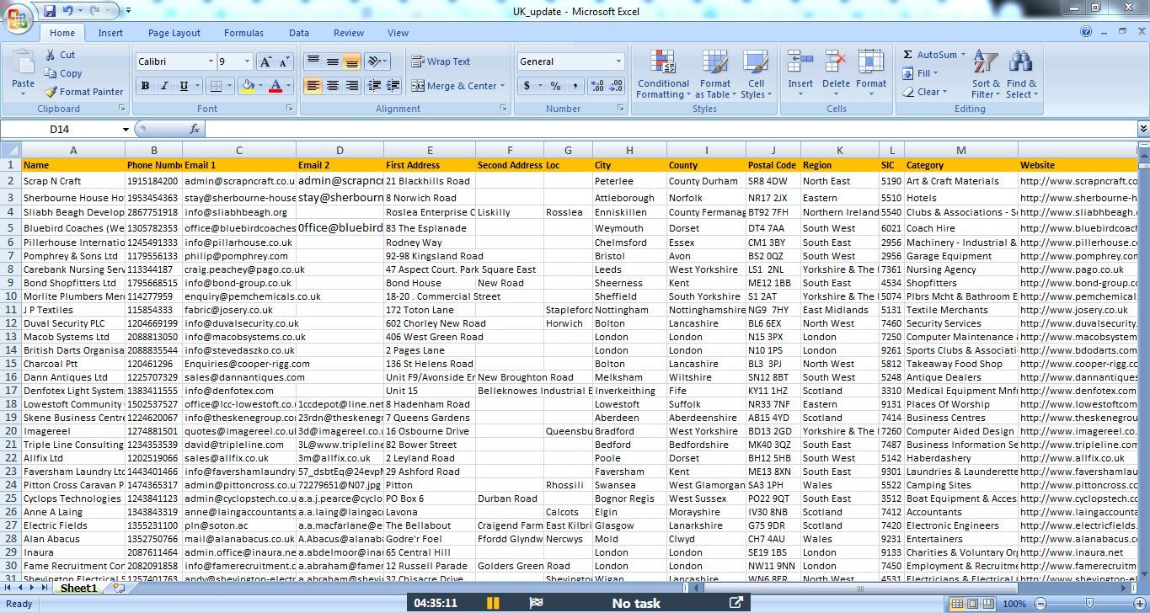This screenshot has height=613, width=1150.
Task: Open the General number format dropdown
Action: [618, 61]
